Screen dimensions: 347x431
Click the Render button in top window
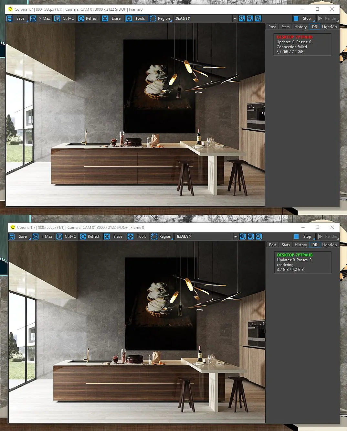(327, 18)
